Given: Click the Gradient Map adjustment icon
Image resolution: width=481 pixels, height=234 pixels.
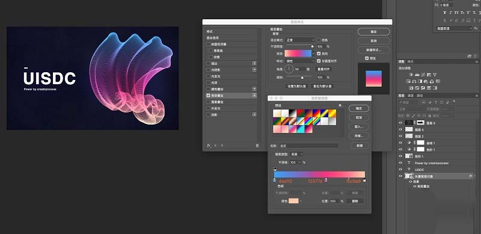Looking at the screenshot, I should click(435, 88).
